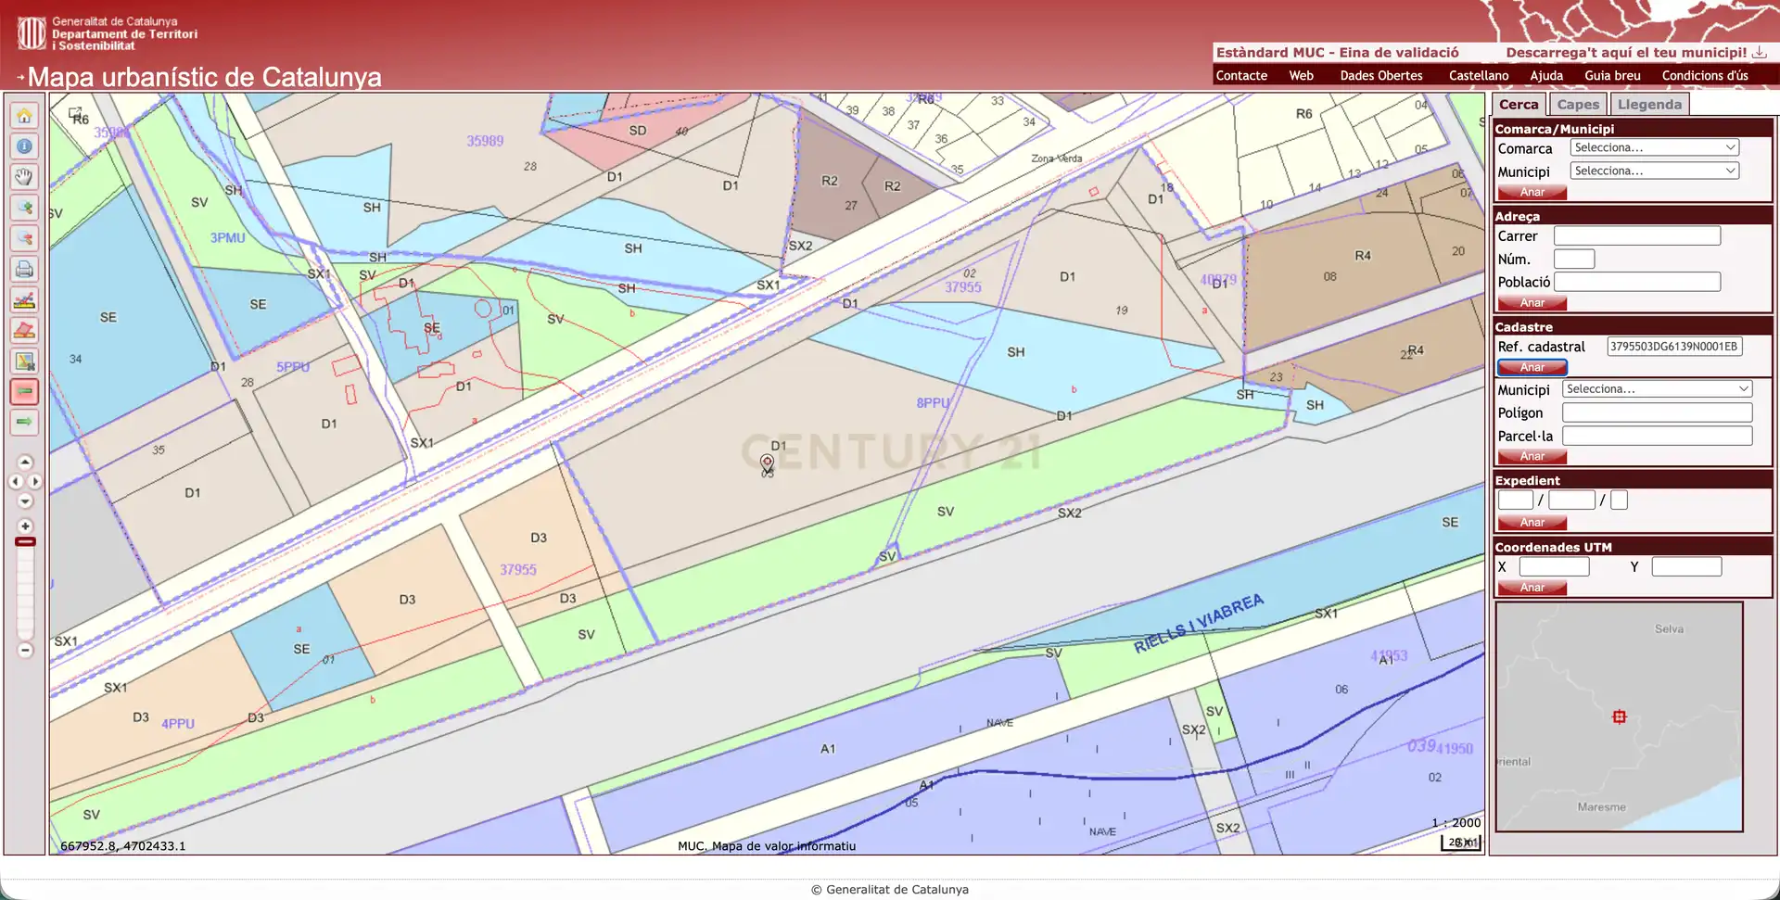Switch language to Castellano
This screenshot has width=1780, height=900.
point(1479,76)
